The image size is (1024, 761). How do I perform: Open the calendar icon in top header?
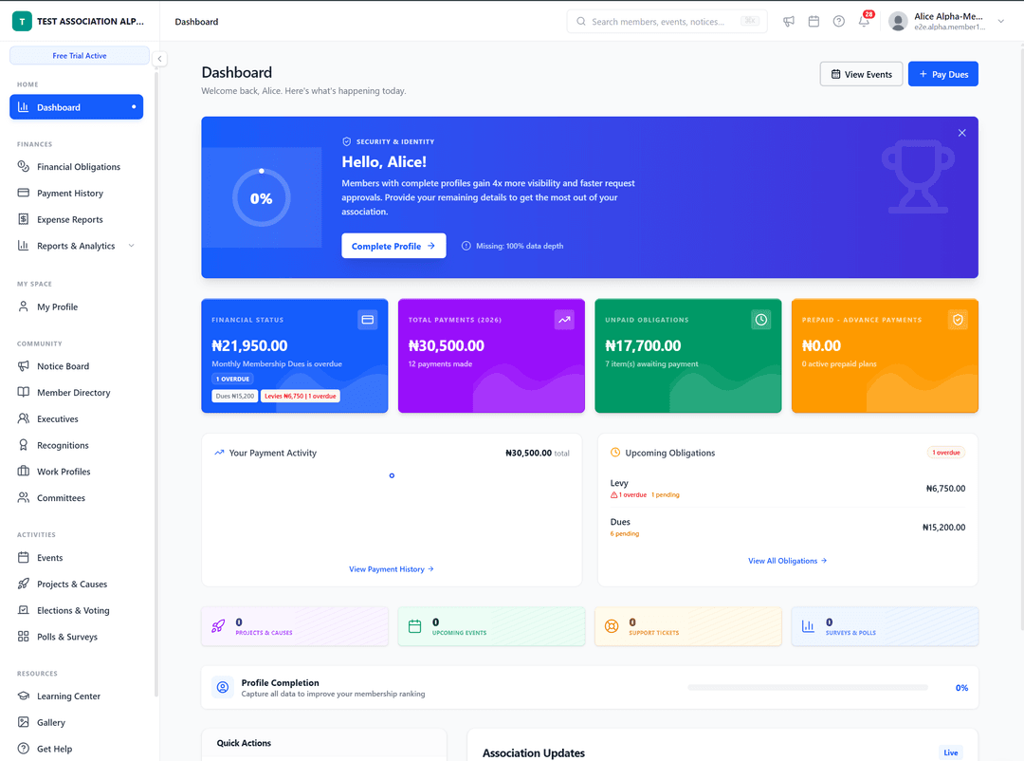pos(814,22)
